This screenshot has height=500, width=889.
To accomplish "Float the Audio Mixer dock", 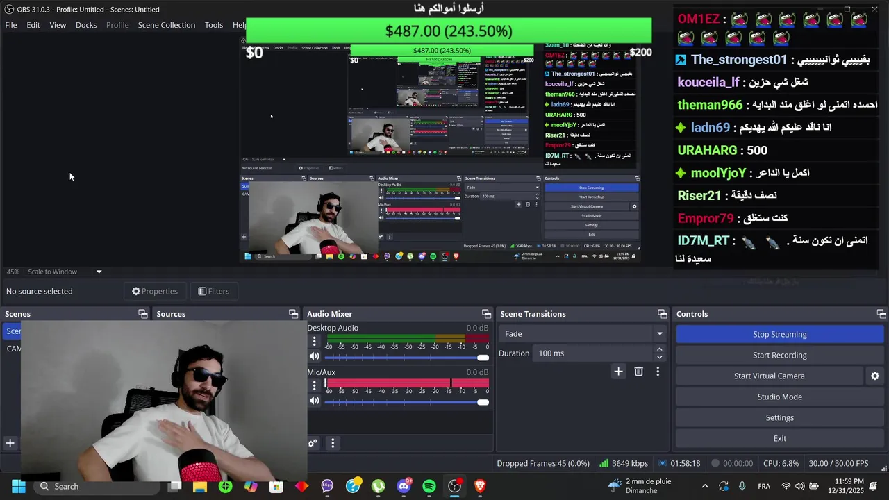I will (486, 314).
